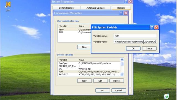Confirm with OK in Edit System Variable
This screenshot has width=177, height=100.
(133, 48)
